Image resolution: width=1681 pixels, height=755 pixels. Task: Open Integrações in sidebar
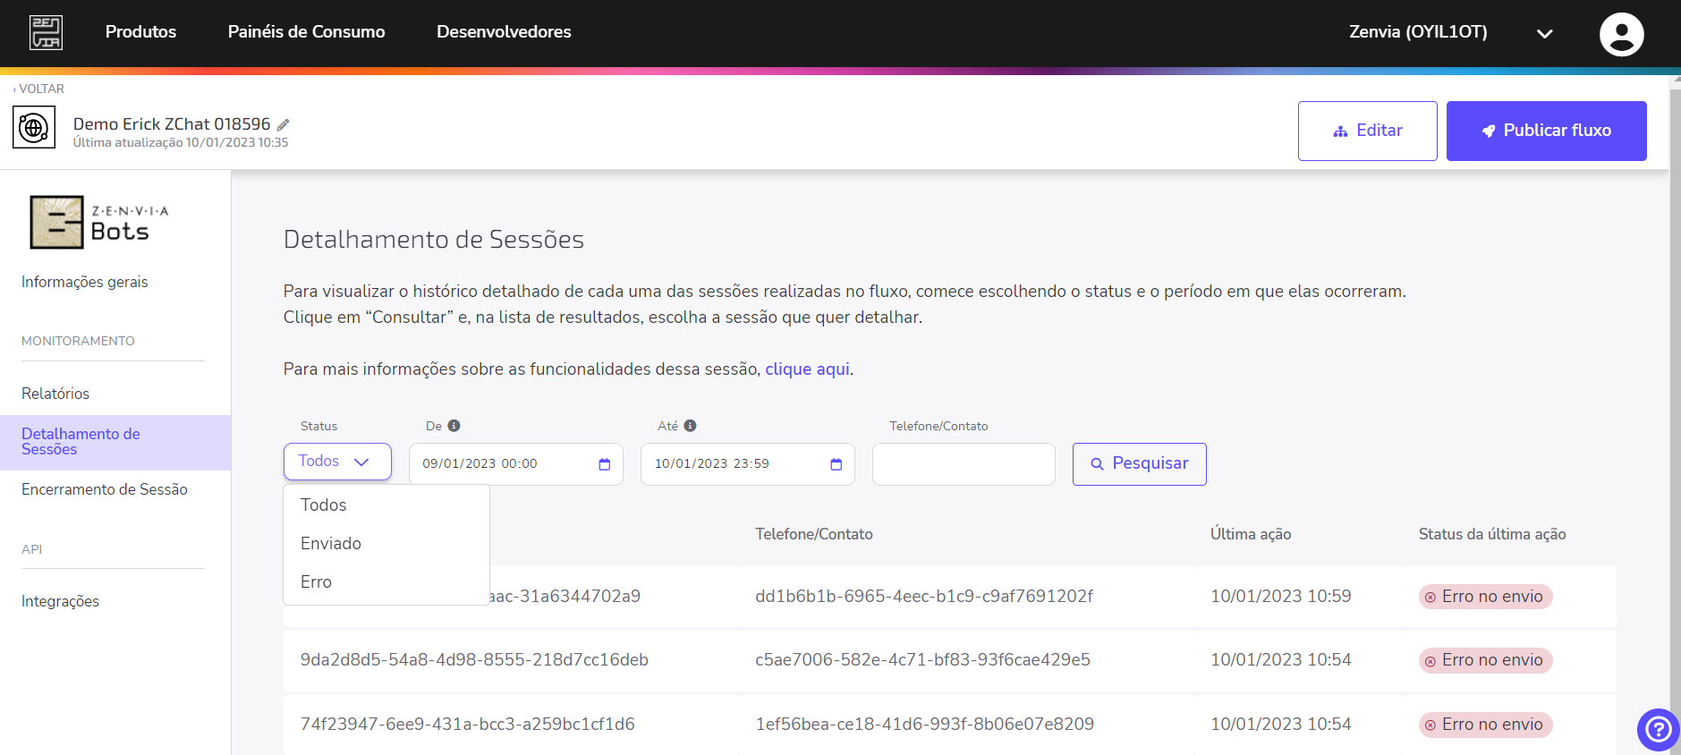(60, 601)
